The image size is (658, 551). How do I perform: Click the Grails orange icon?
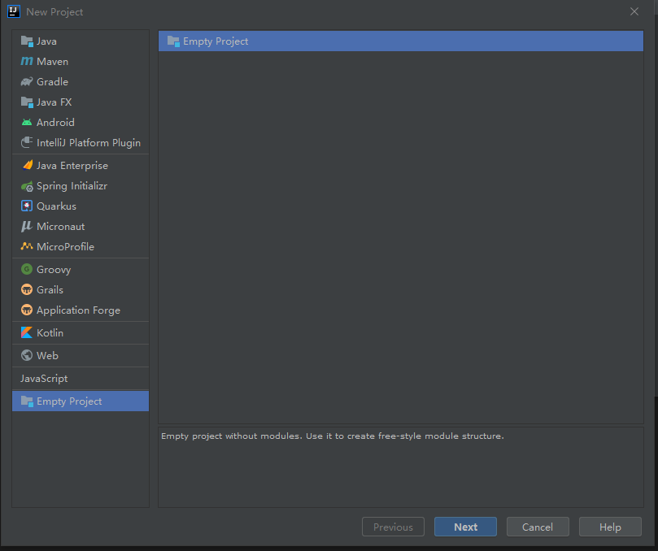click(x=27, y=290)
